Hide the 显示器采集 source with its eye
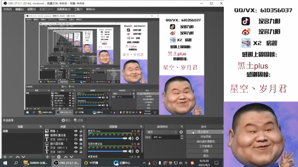This screenshot has width=298, height=167. pos(76,144)
